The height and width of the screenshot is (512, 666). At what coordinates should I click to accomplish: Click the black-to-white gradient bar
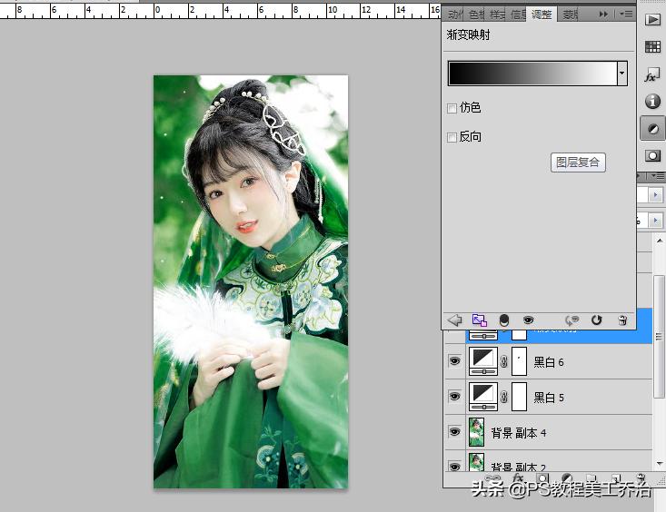pos(532,73)
